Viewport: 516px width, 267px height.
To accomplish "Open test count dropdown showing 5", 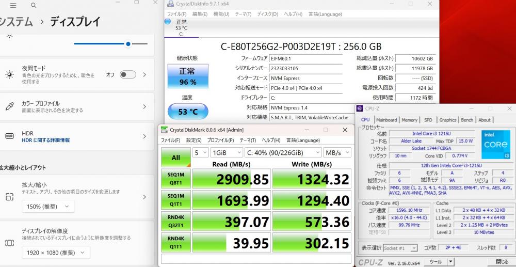I will [x=200, y=152].
